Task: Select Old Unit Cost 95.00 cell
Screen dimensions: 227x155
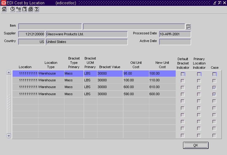Action: coord(136,73)
